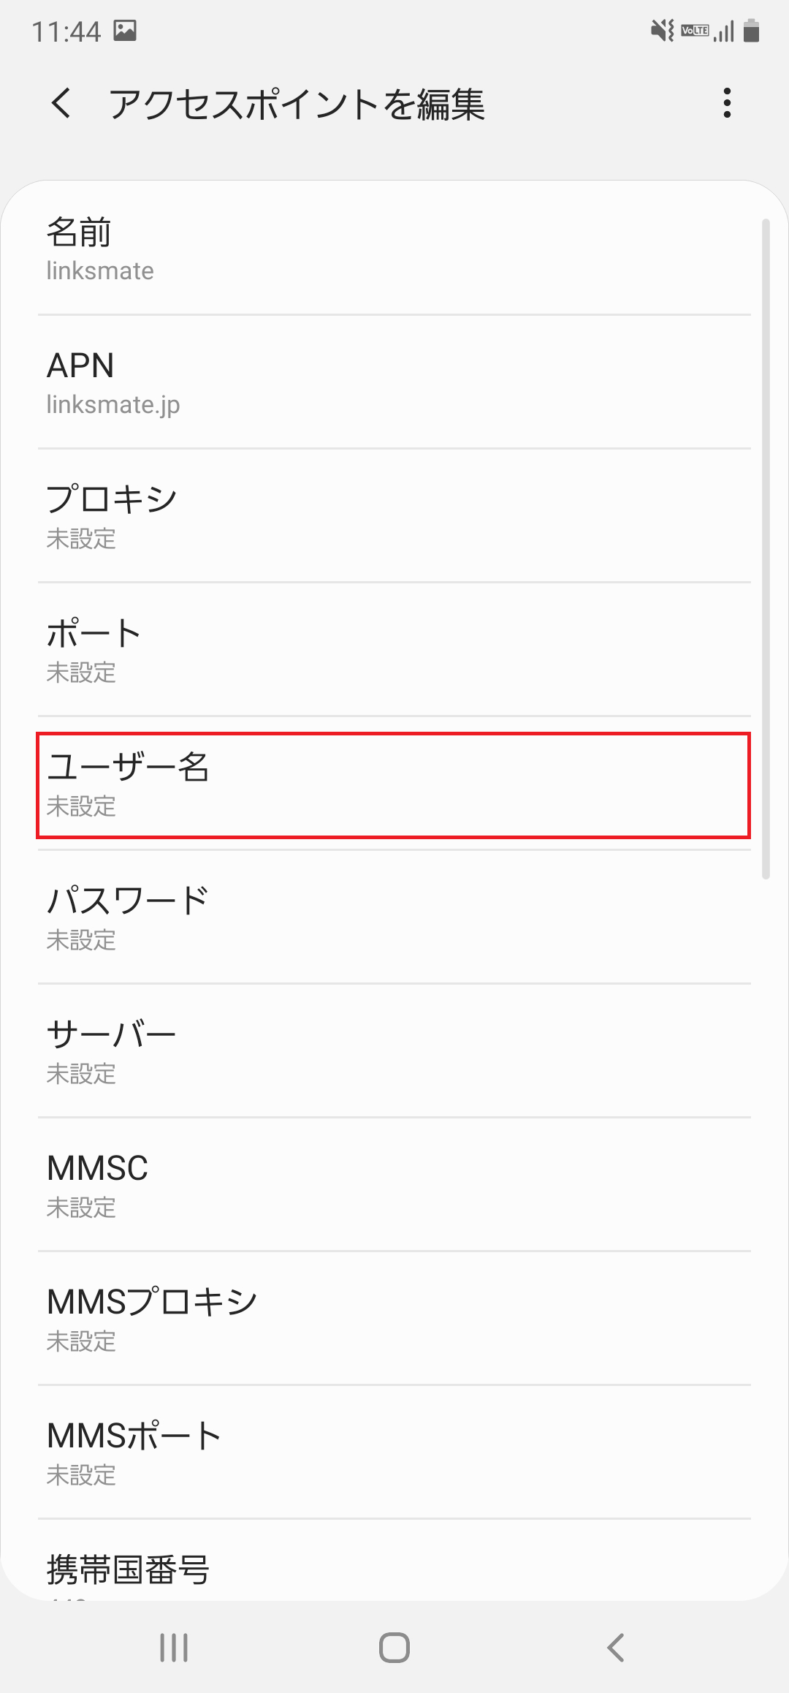This screenshot has width=789, height=1693.
Task: Tap the home navigation button
Action: (394, 1648)
